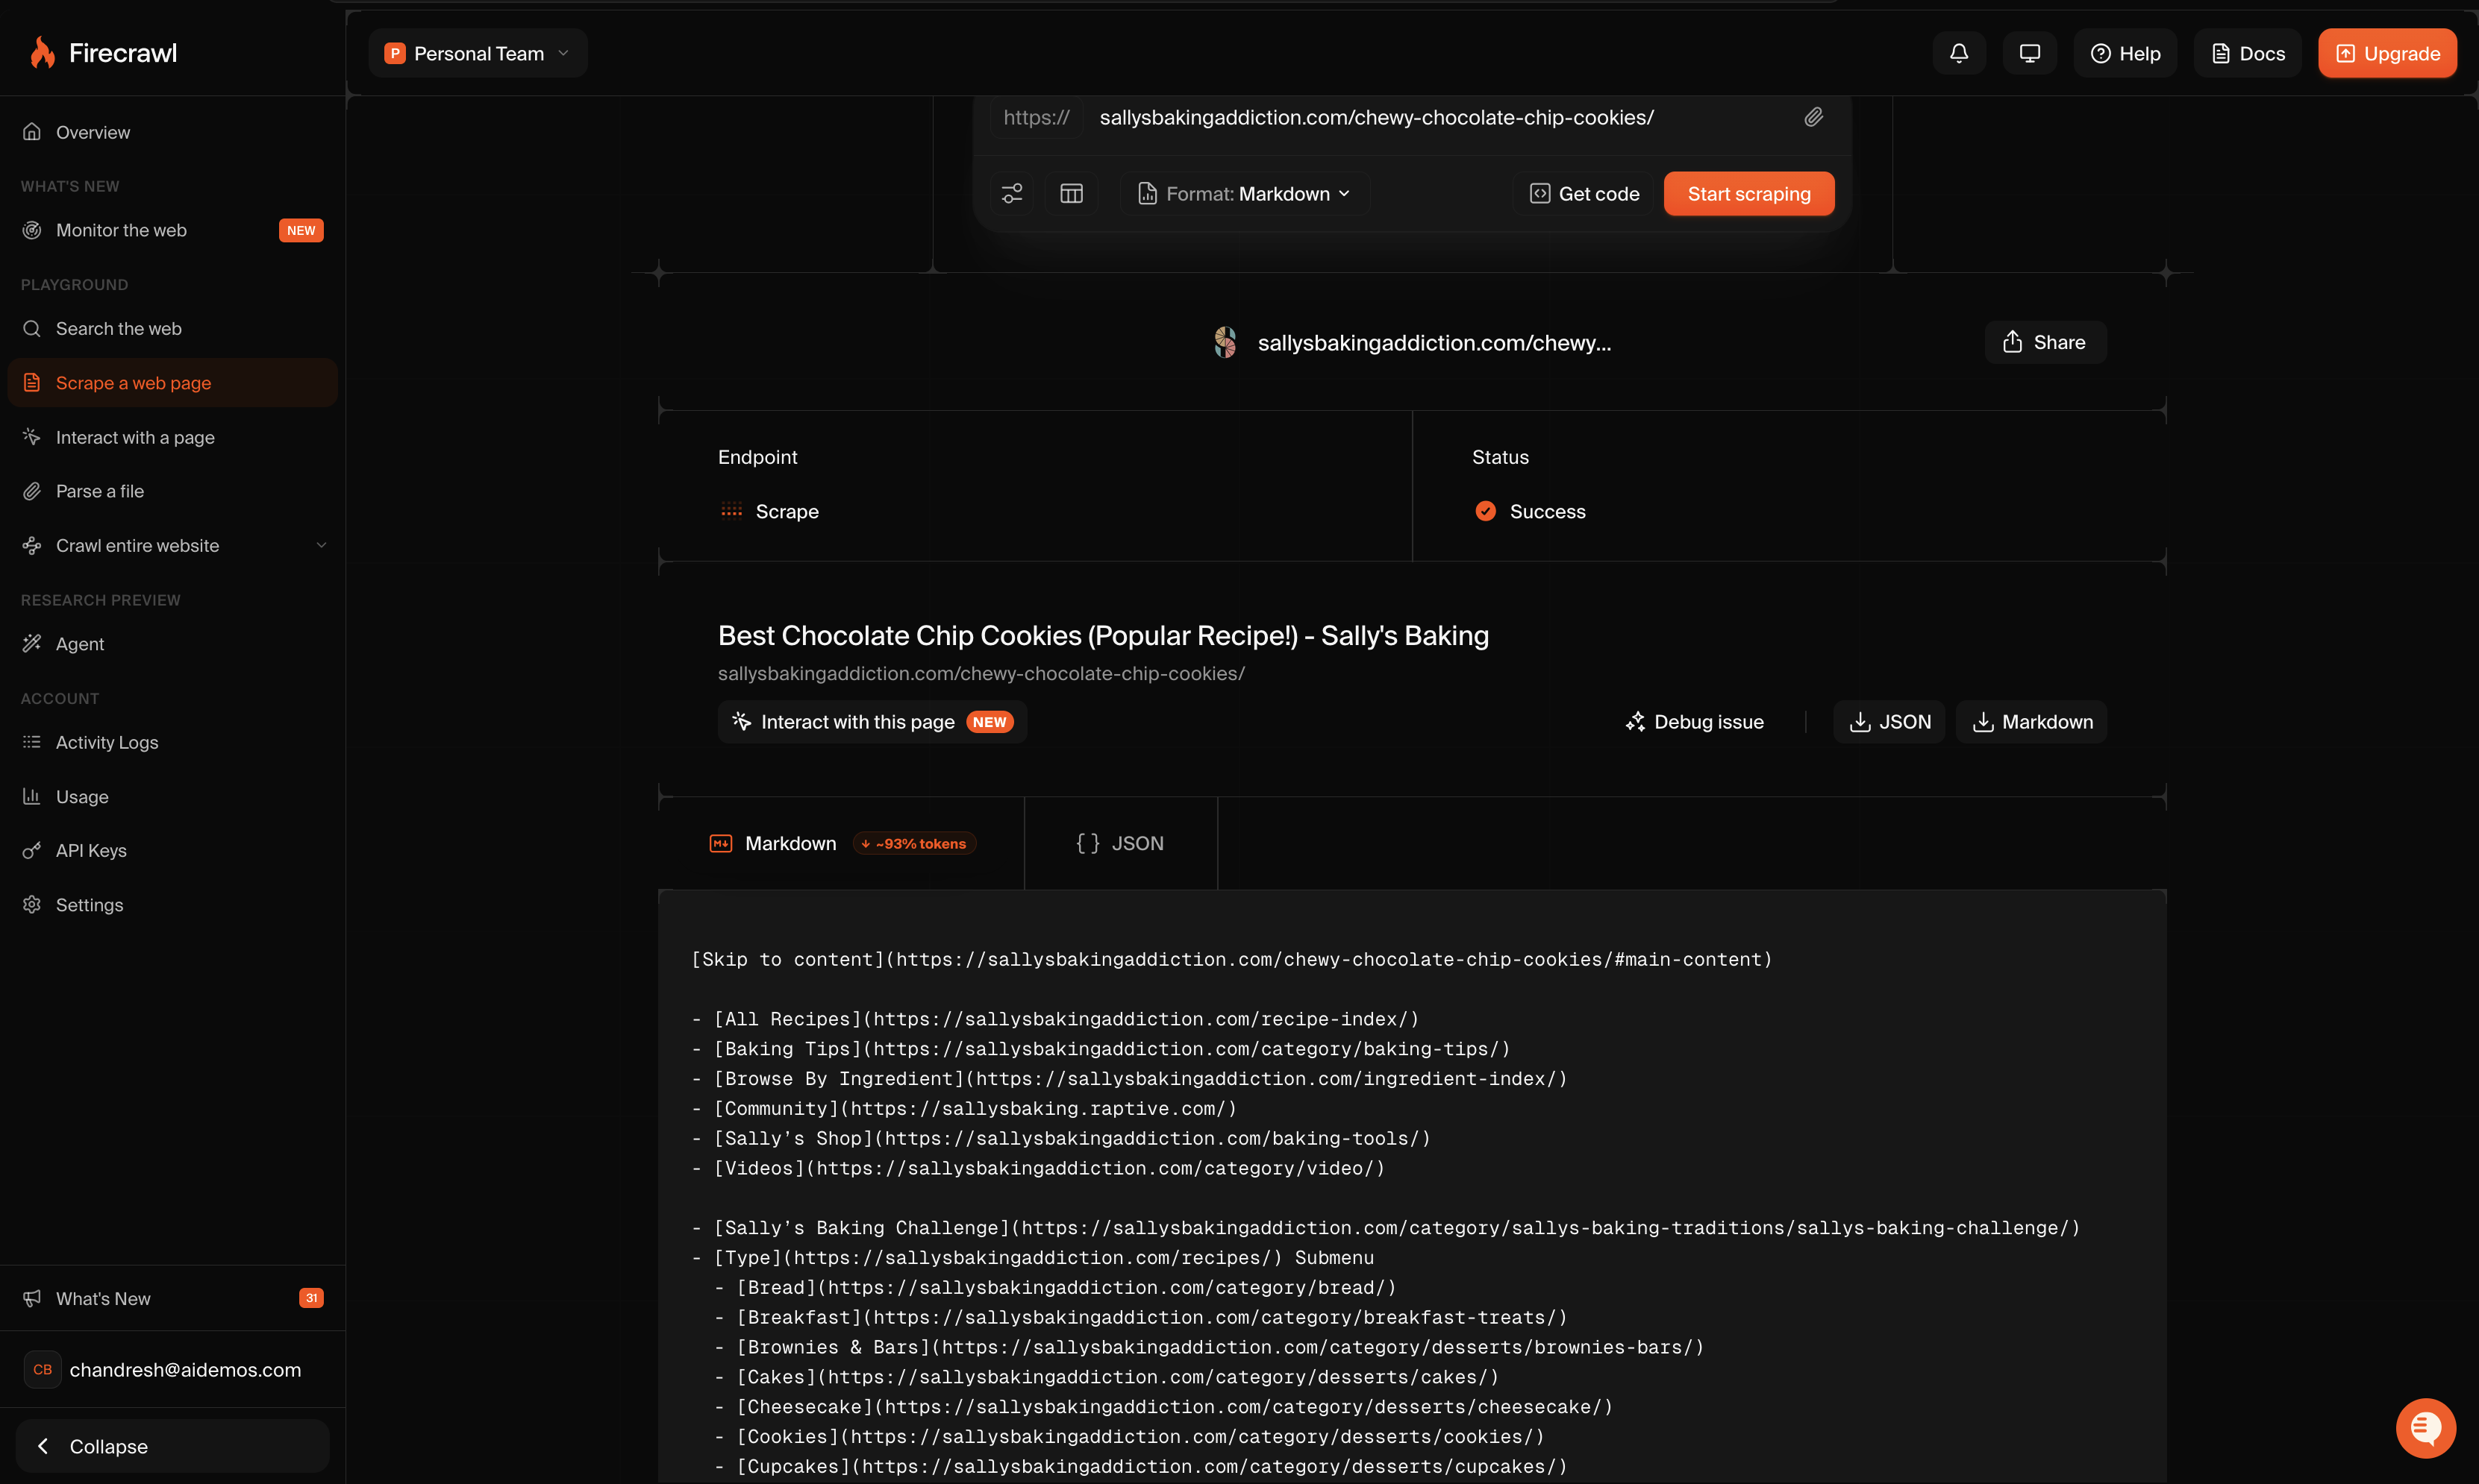This screenshot has width=2479, height=1484.
Task: Click the paperclip attach icon in URL bar
Action: point(1813,117)
